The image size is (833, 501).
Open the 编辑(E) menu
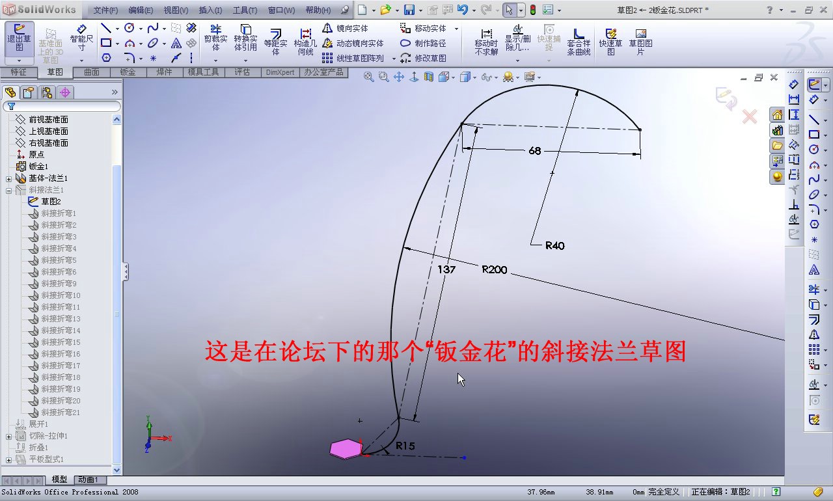coord(141,10)
